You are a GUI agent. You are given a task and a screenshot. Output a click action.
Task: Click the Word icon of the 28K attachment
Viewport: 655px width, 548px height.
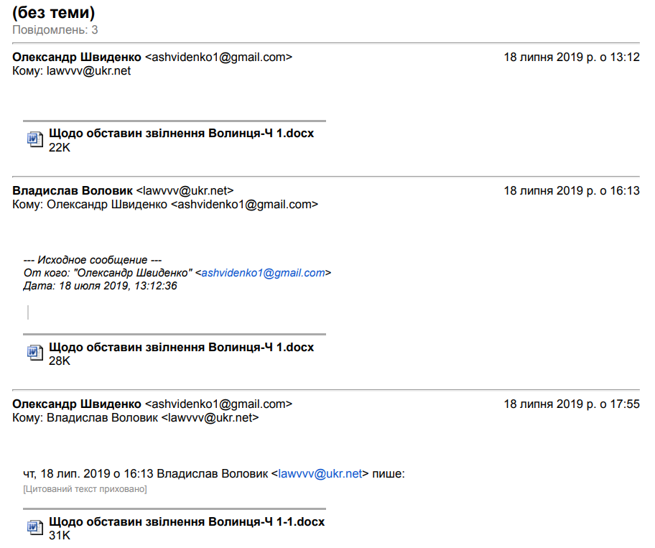35,352
